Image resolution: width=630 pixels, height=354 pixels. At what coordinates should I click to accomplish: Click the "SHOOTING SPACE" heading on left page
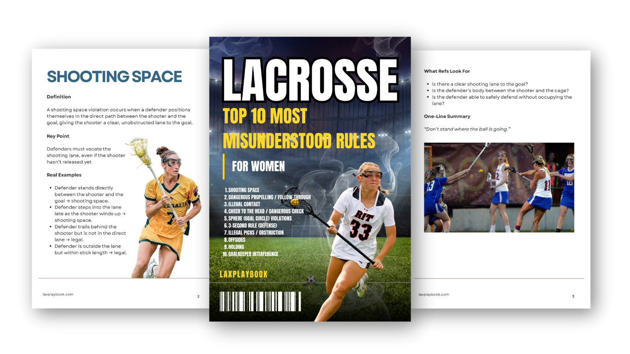click(114, 76)
